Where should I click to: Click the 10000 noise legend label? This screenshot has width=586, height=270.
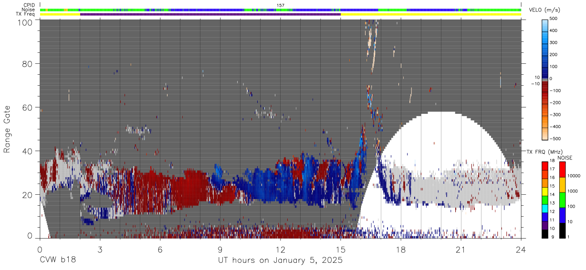(574, 177)
